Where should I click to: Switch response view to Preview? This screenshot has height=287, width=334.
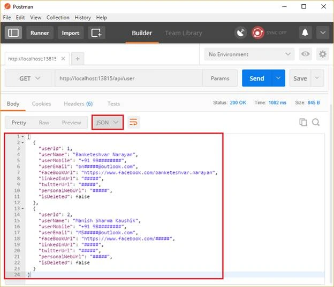pyautogui.click(x=72, y=123)
